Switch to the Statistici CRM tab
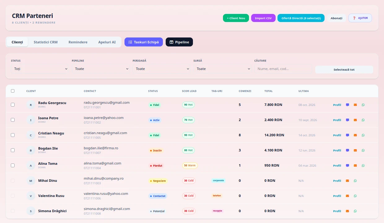The width and height of the screenshot is (384, 223). 46,42
